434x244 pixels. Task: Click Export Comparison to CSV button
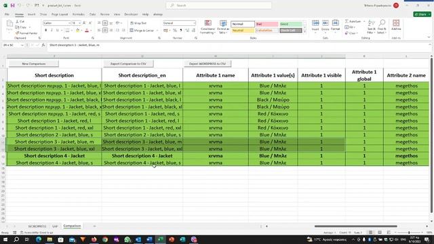(128, 64)
